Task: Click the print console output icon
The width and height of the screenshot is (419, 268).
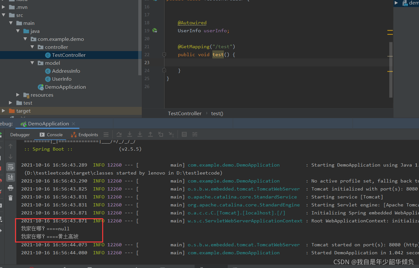Action: pos(11,188)
